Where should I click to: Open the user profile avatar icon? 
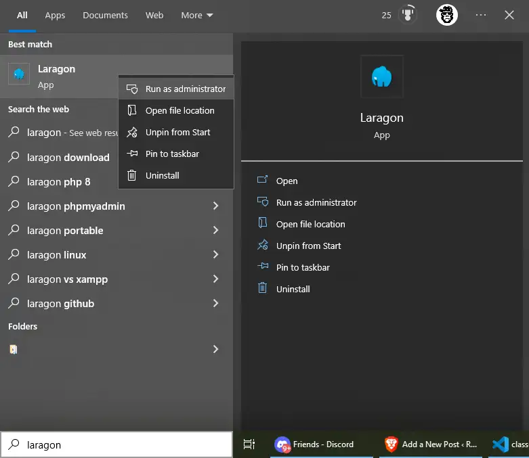coord(447,15)
